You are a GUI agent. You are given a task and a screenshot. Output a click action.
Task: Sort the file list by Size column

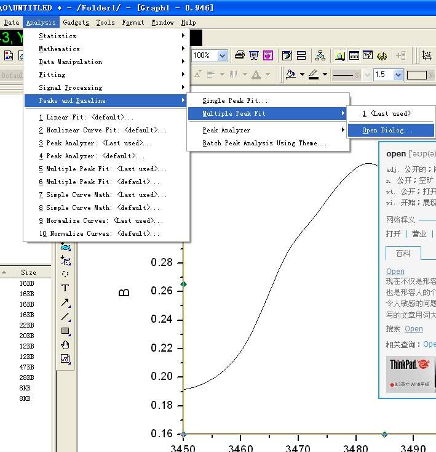coord(28,272)
